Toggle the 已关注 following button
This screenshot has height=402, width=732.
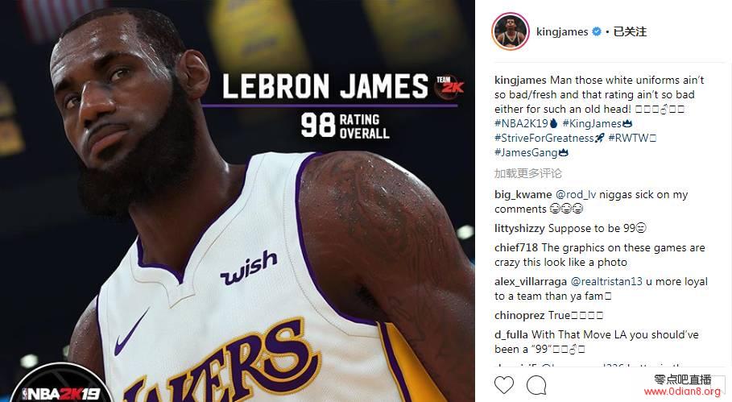[x=630, y=31]
